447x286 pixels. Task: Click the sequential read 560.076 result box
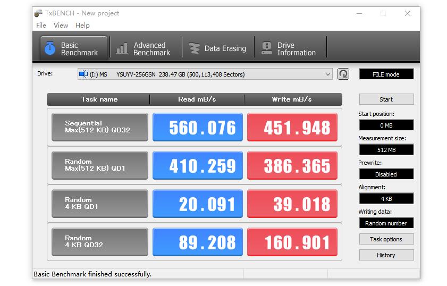pos(197,128)
